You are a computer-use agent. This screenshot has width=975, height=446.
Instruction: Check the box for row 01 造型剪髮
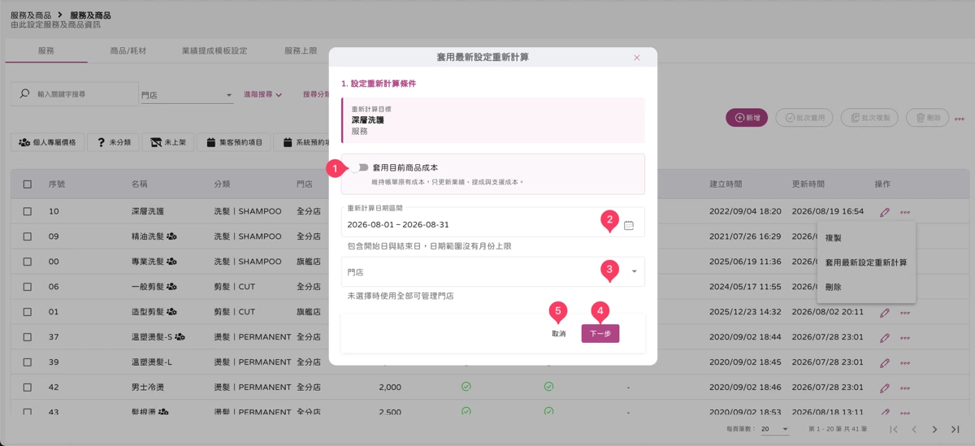tap(28, 312)
